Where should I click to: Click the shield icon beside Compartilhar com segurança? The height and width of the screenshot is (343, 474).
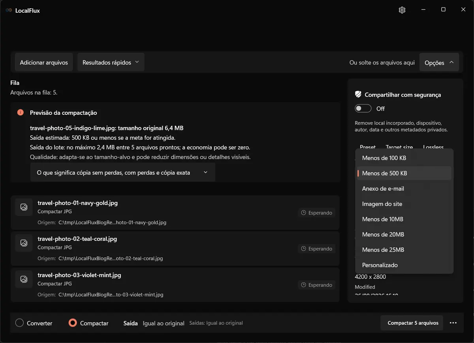(x=358, y=94)
